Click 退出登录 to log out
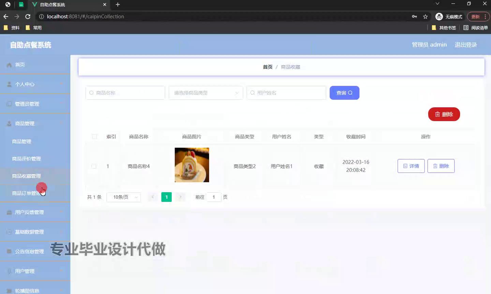This screenshot has height=294, width=491. coord(466,45)
